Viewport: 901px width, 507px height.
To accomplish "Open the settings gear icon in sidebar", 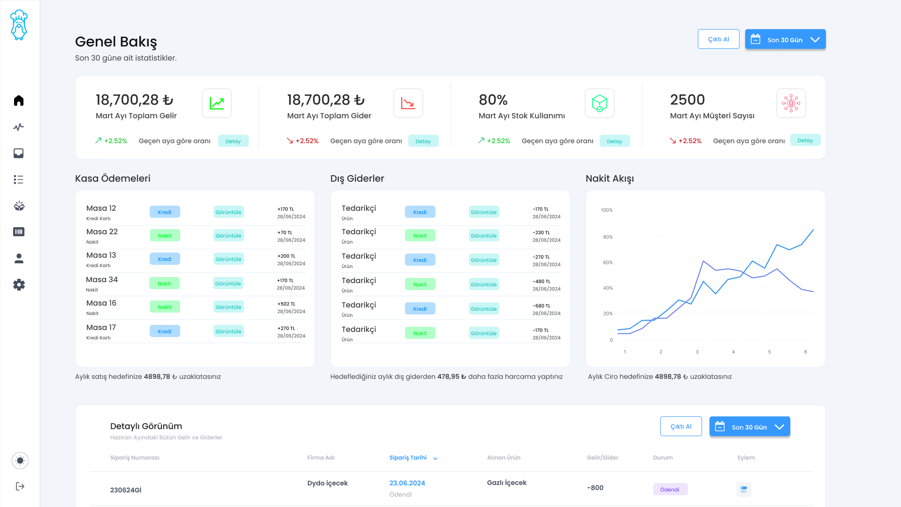I will (19, 284).
